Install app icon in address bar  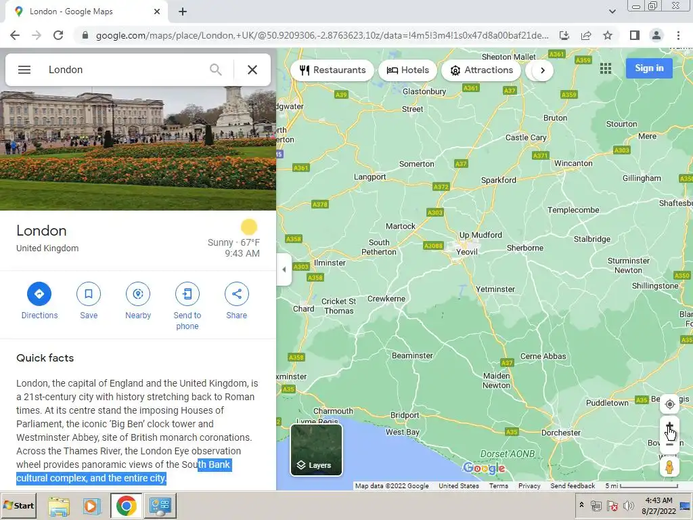point(564,35)
